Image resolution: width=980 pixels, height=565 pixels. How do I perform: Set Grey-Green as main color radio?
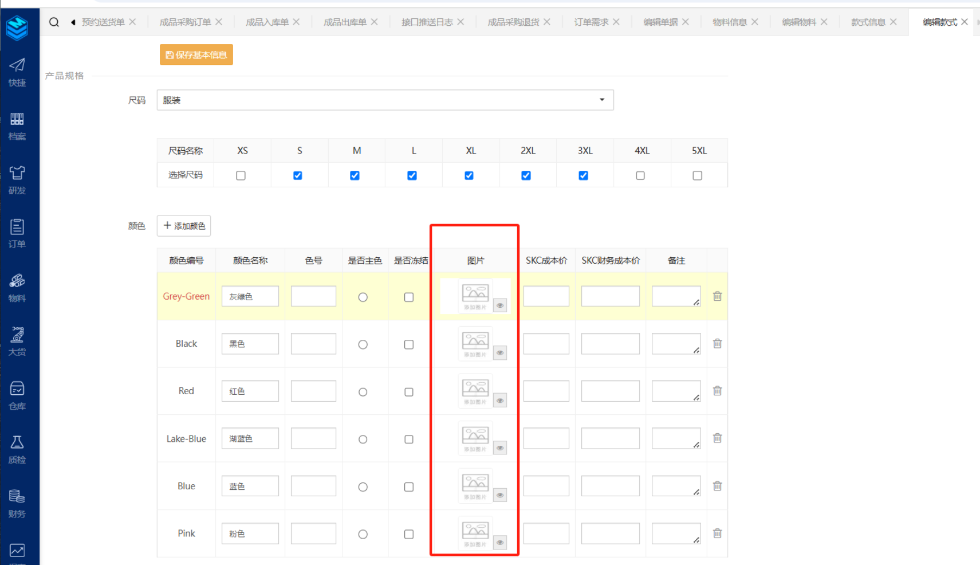tap(363, 297)
